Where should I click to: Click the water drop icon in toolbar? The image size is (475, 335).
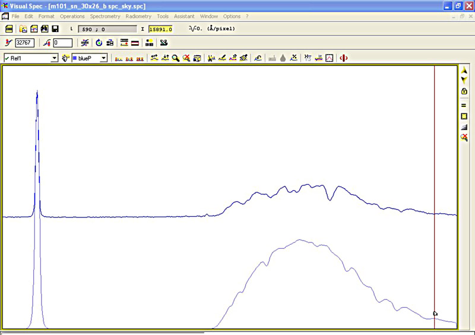click(283, 58)
